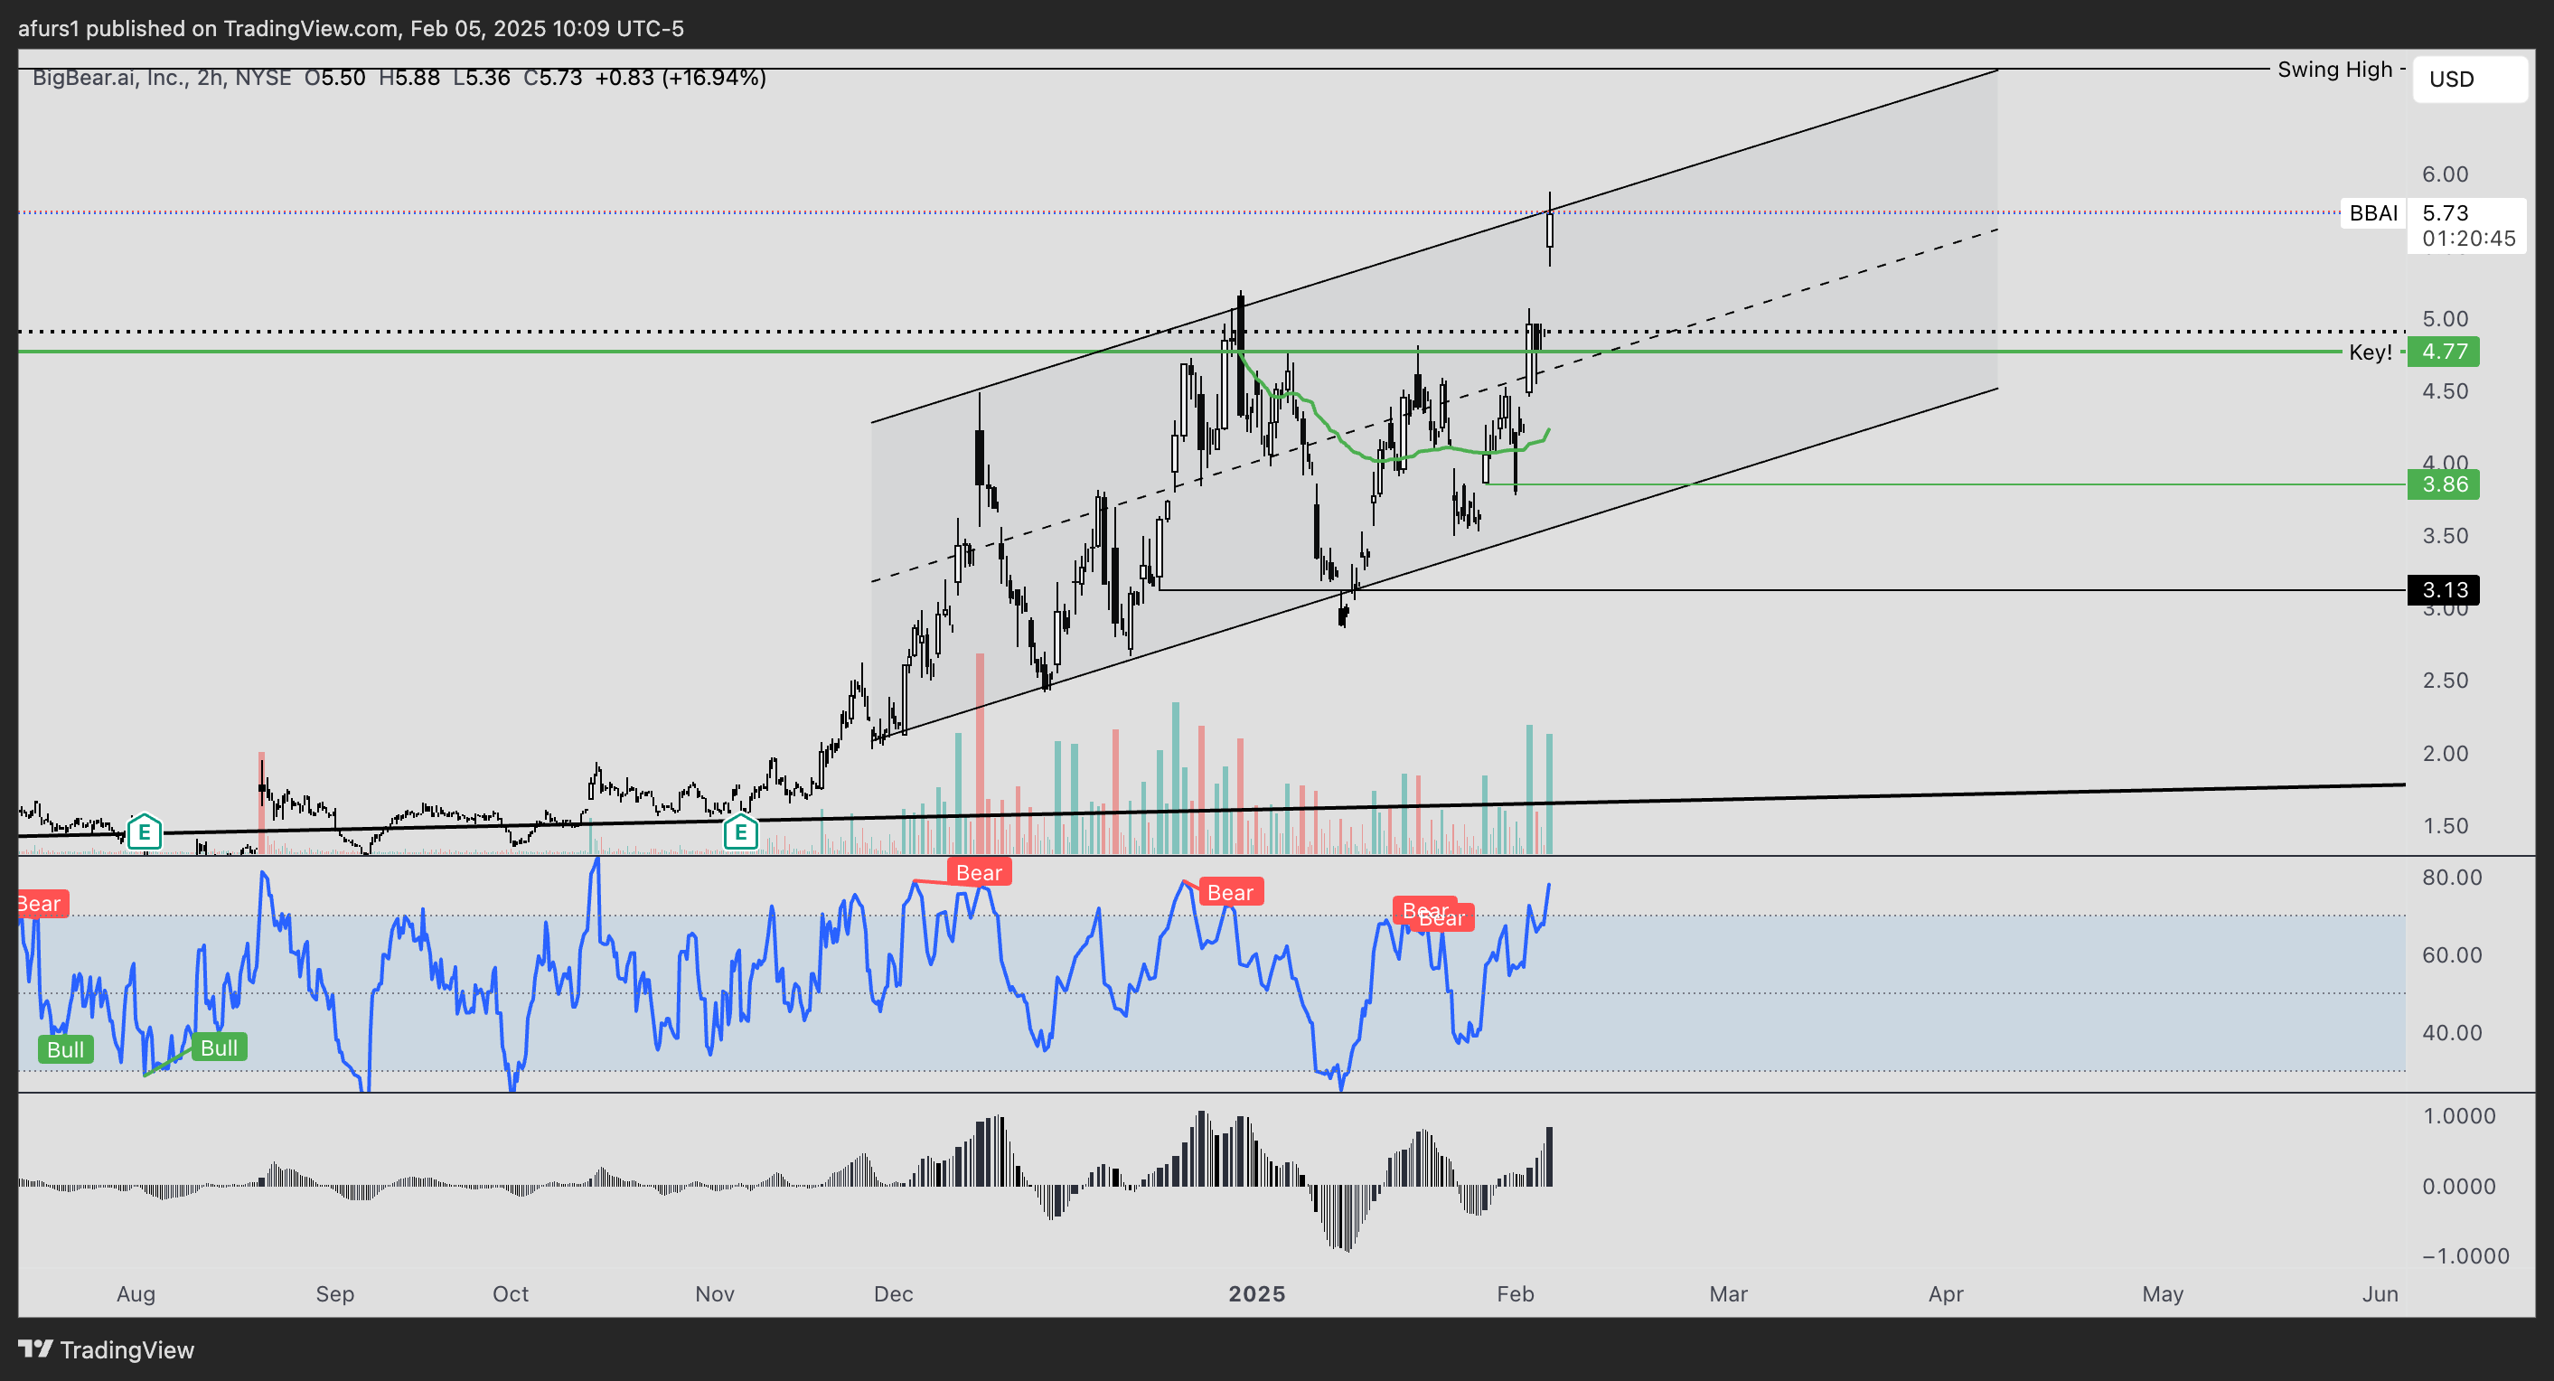Viewport: 2554px width, 1381px height.
Task: Click the open value O5.50
Action: pos(335,78)
